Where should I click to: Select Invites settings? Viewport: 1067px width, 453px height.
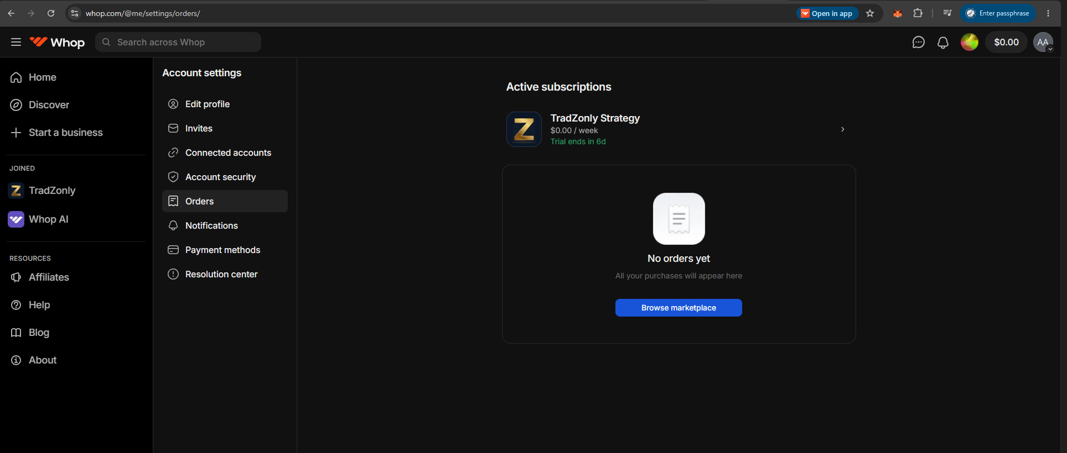coord(225,128)
